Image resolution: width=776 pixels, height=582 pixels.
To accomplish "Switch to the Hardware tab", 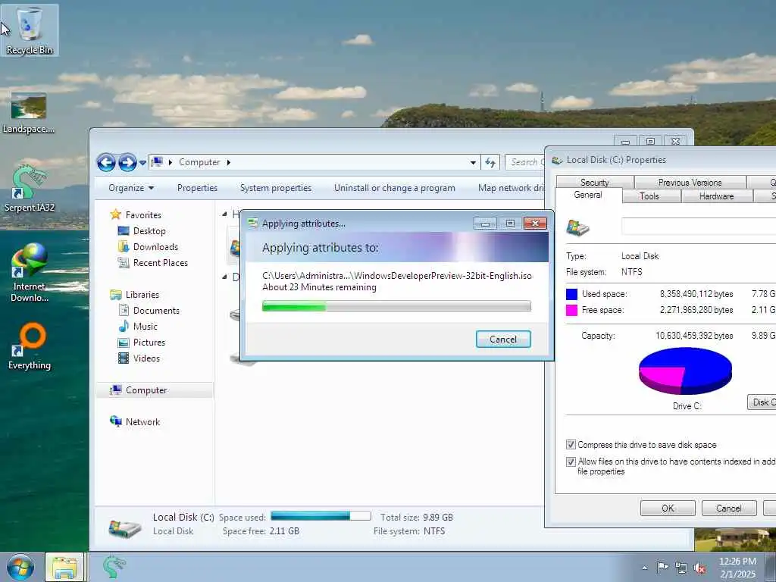I will tap(716, 196).
